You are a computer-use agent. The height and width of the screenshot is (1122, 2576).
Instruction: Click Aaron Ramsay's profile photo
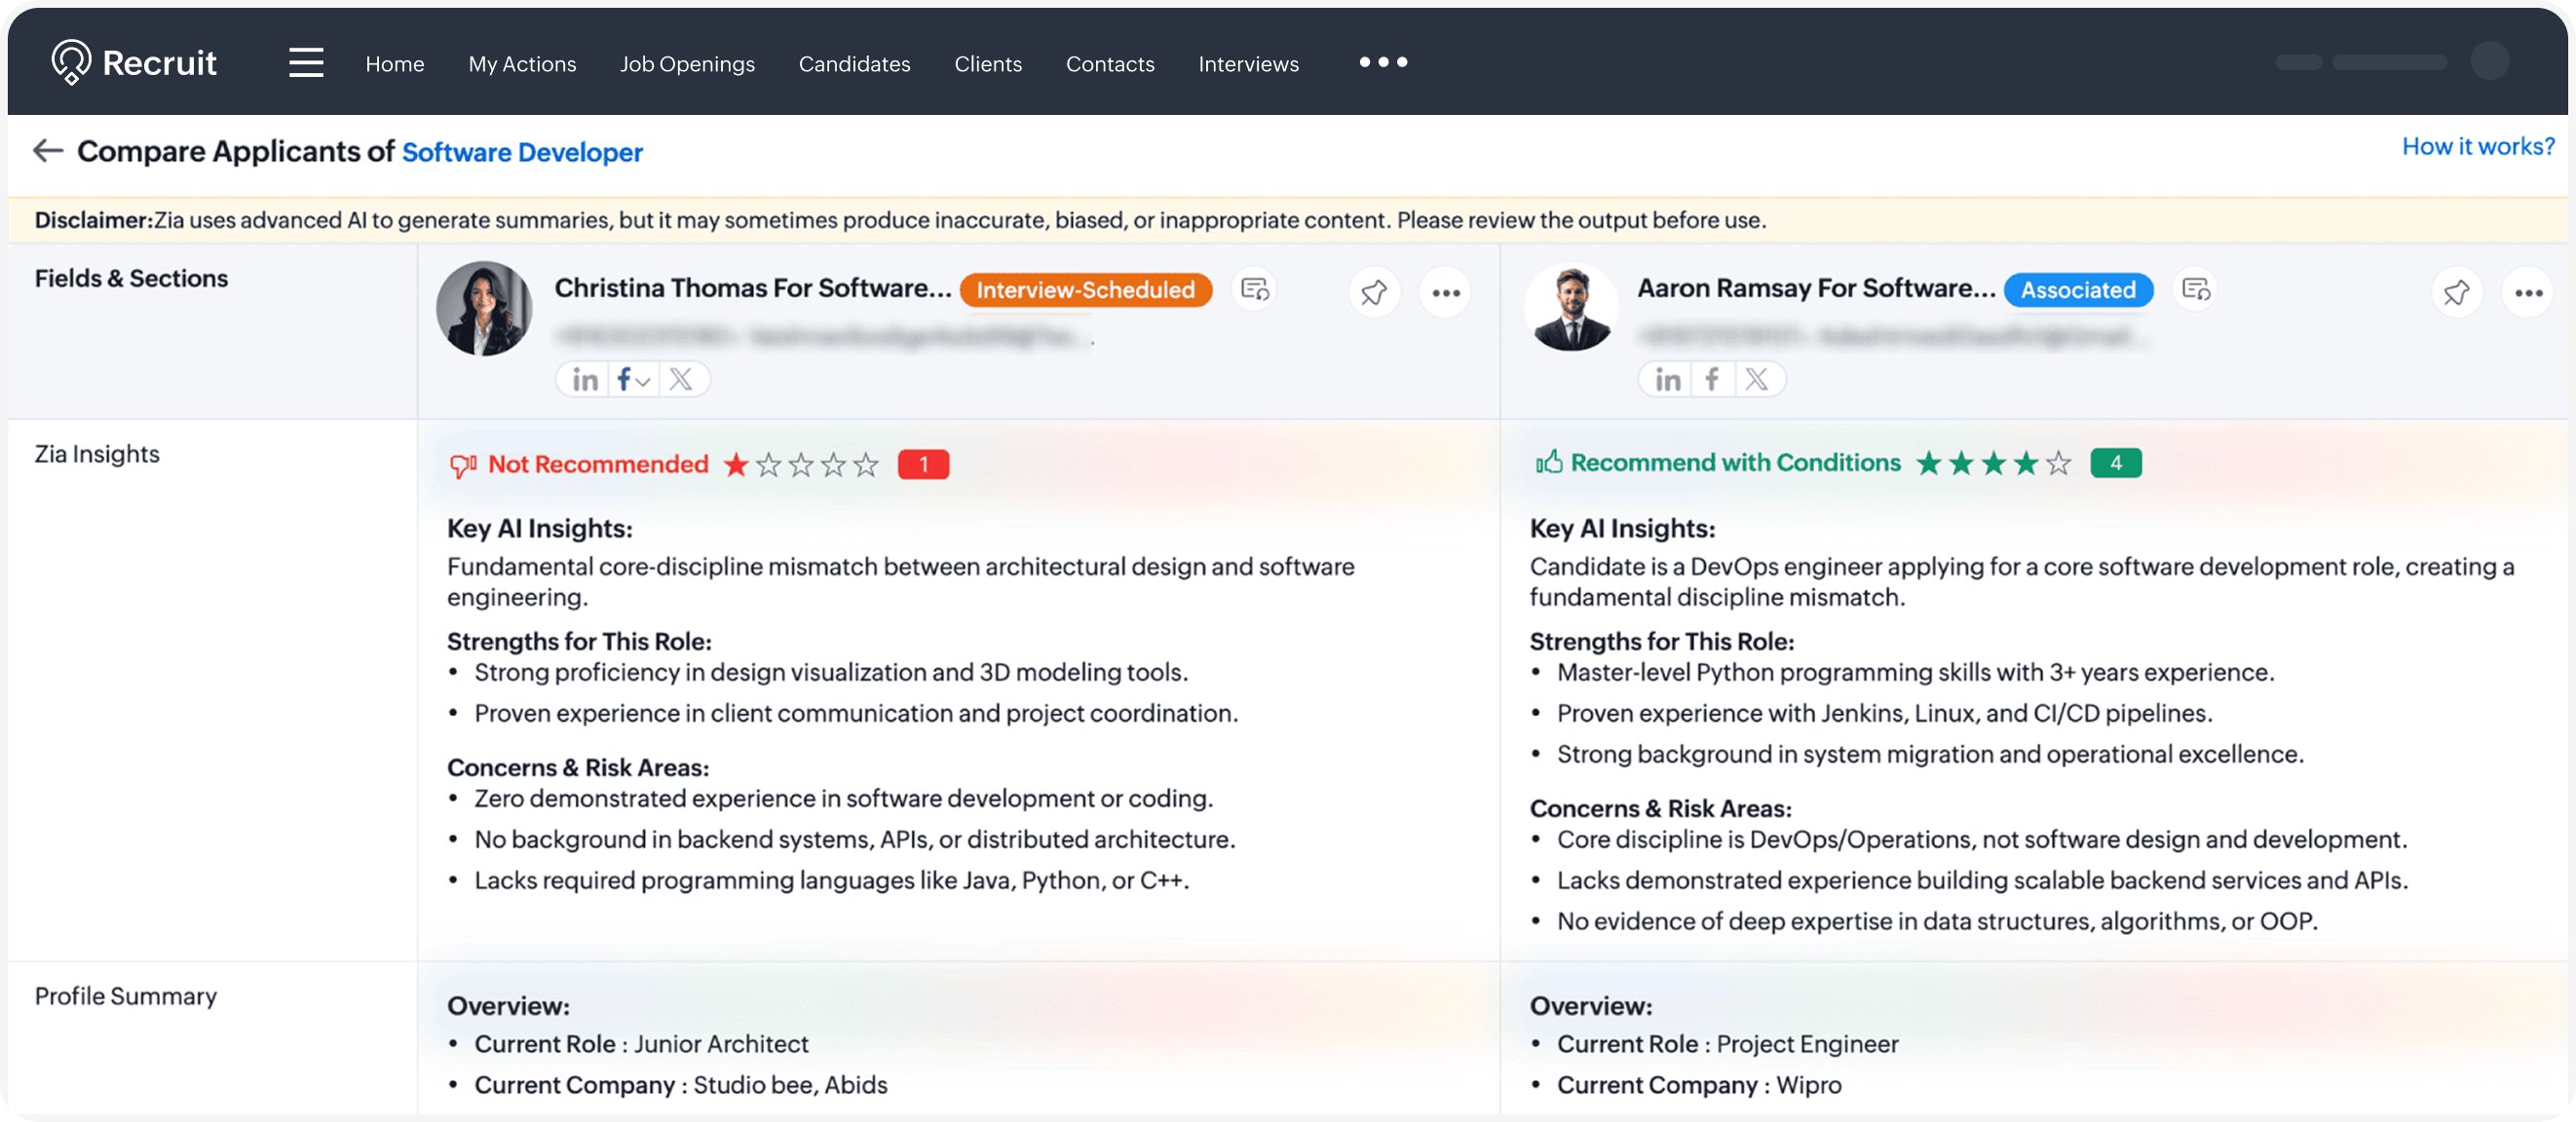click(x=1570, y=308)
